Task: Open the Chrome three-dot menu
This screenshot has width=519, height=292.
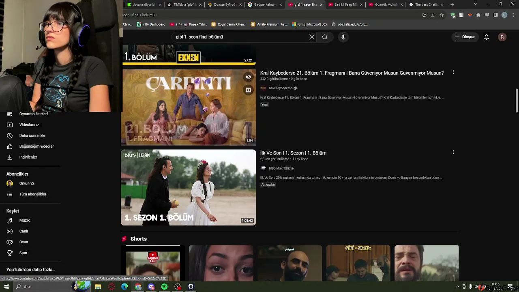Action: pos(513,15)
